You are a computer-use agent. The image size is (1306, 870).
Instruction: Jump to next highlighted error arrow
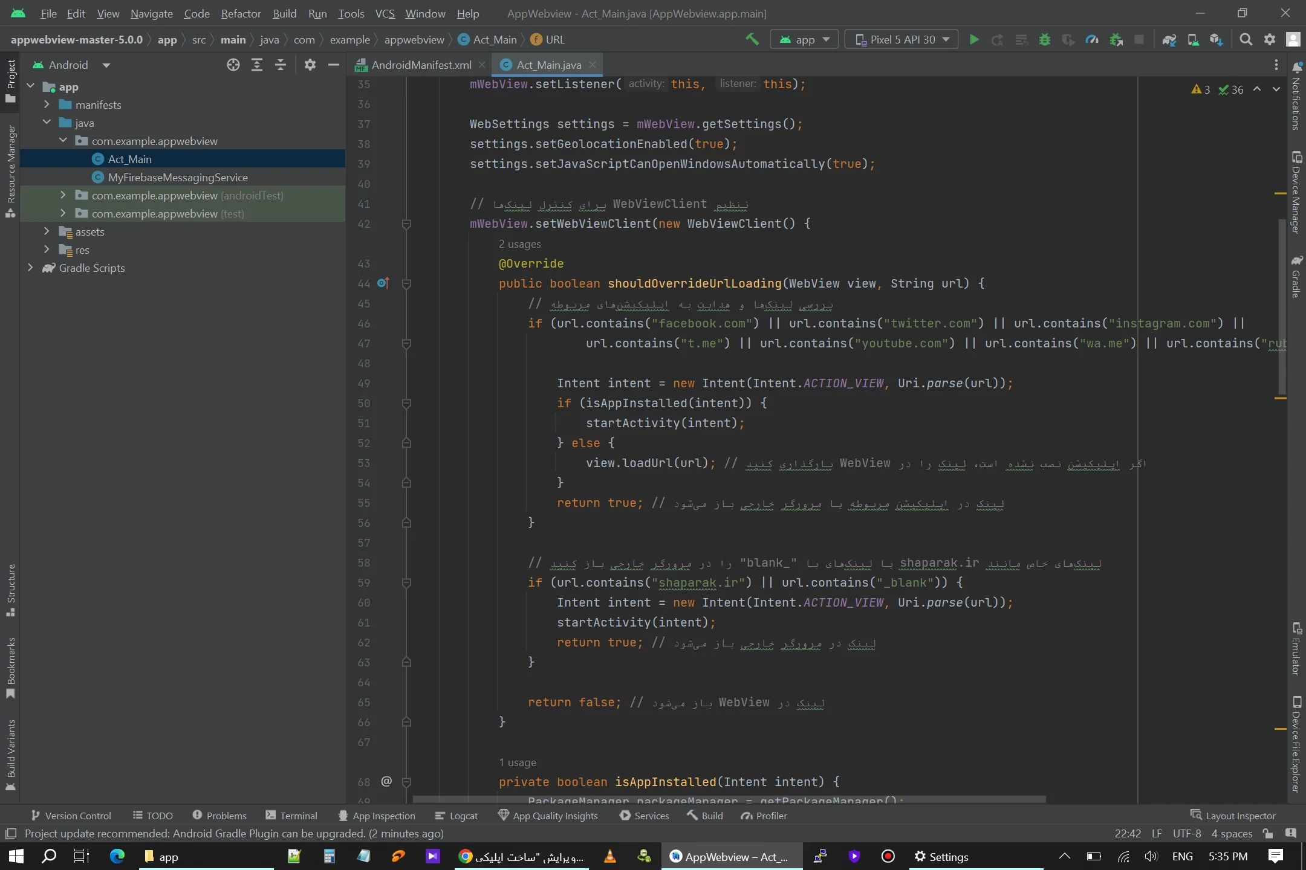1276,89
